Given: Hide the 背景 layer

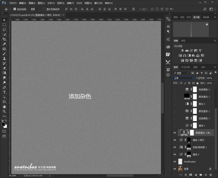Looking at the screenshot, I should [175, 169].
